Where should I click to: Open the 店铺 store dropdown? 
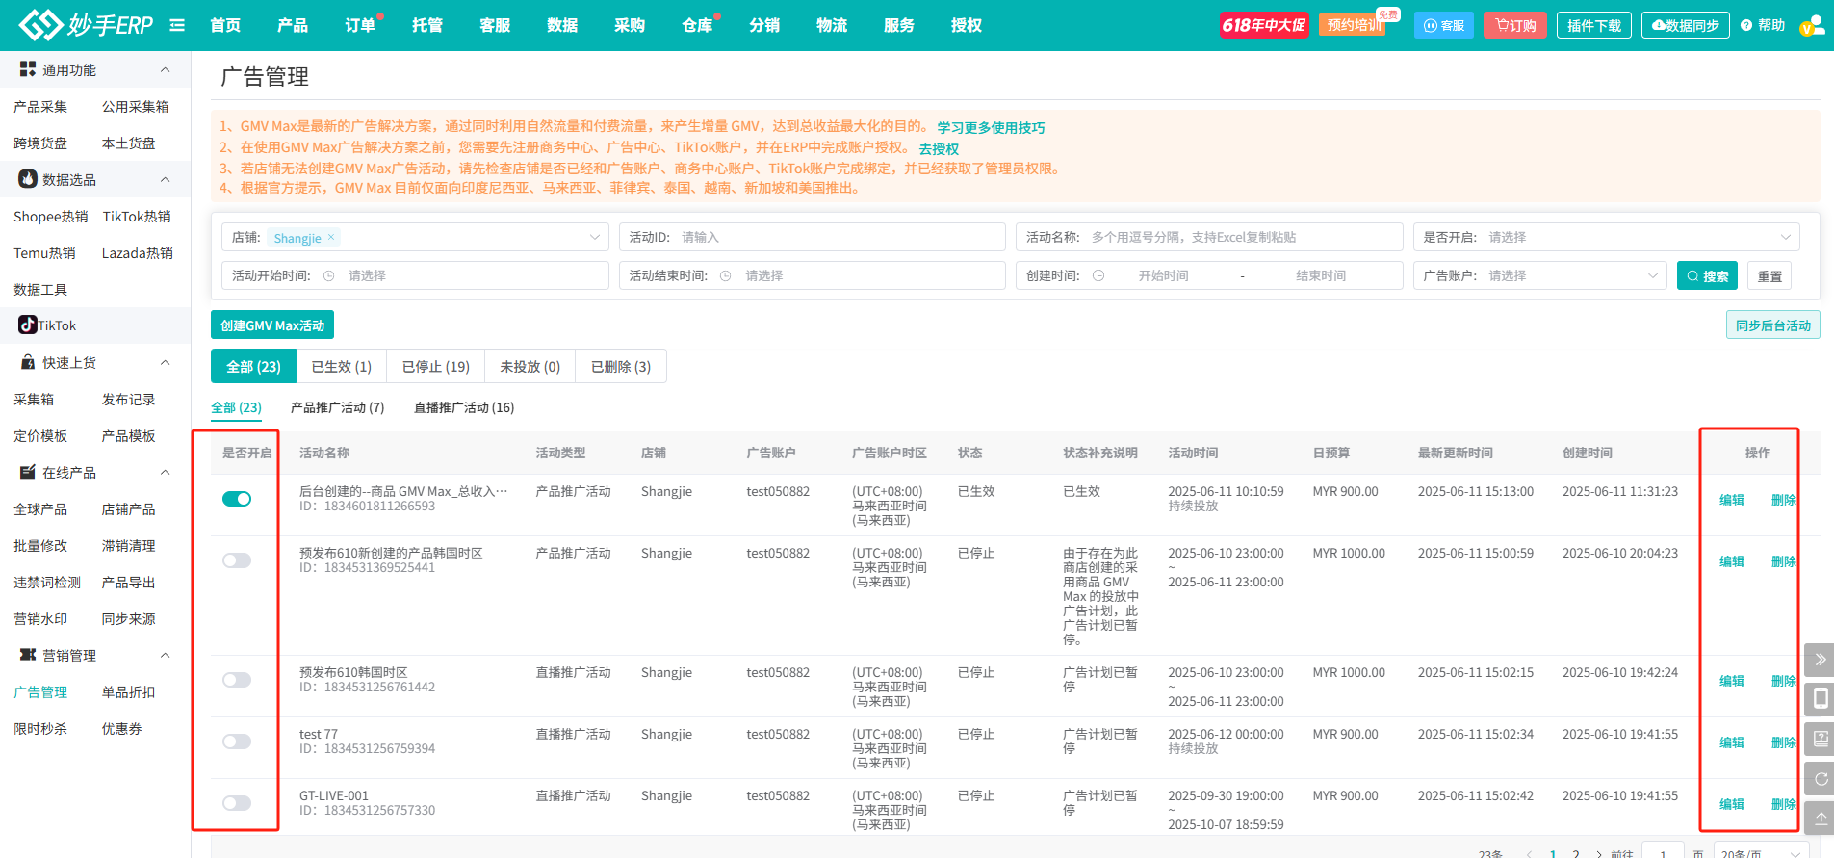(x=415, y=237)
